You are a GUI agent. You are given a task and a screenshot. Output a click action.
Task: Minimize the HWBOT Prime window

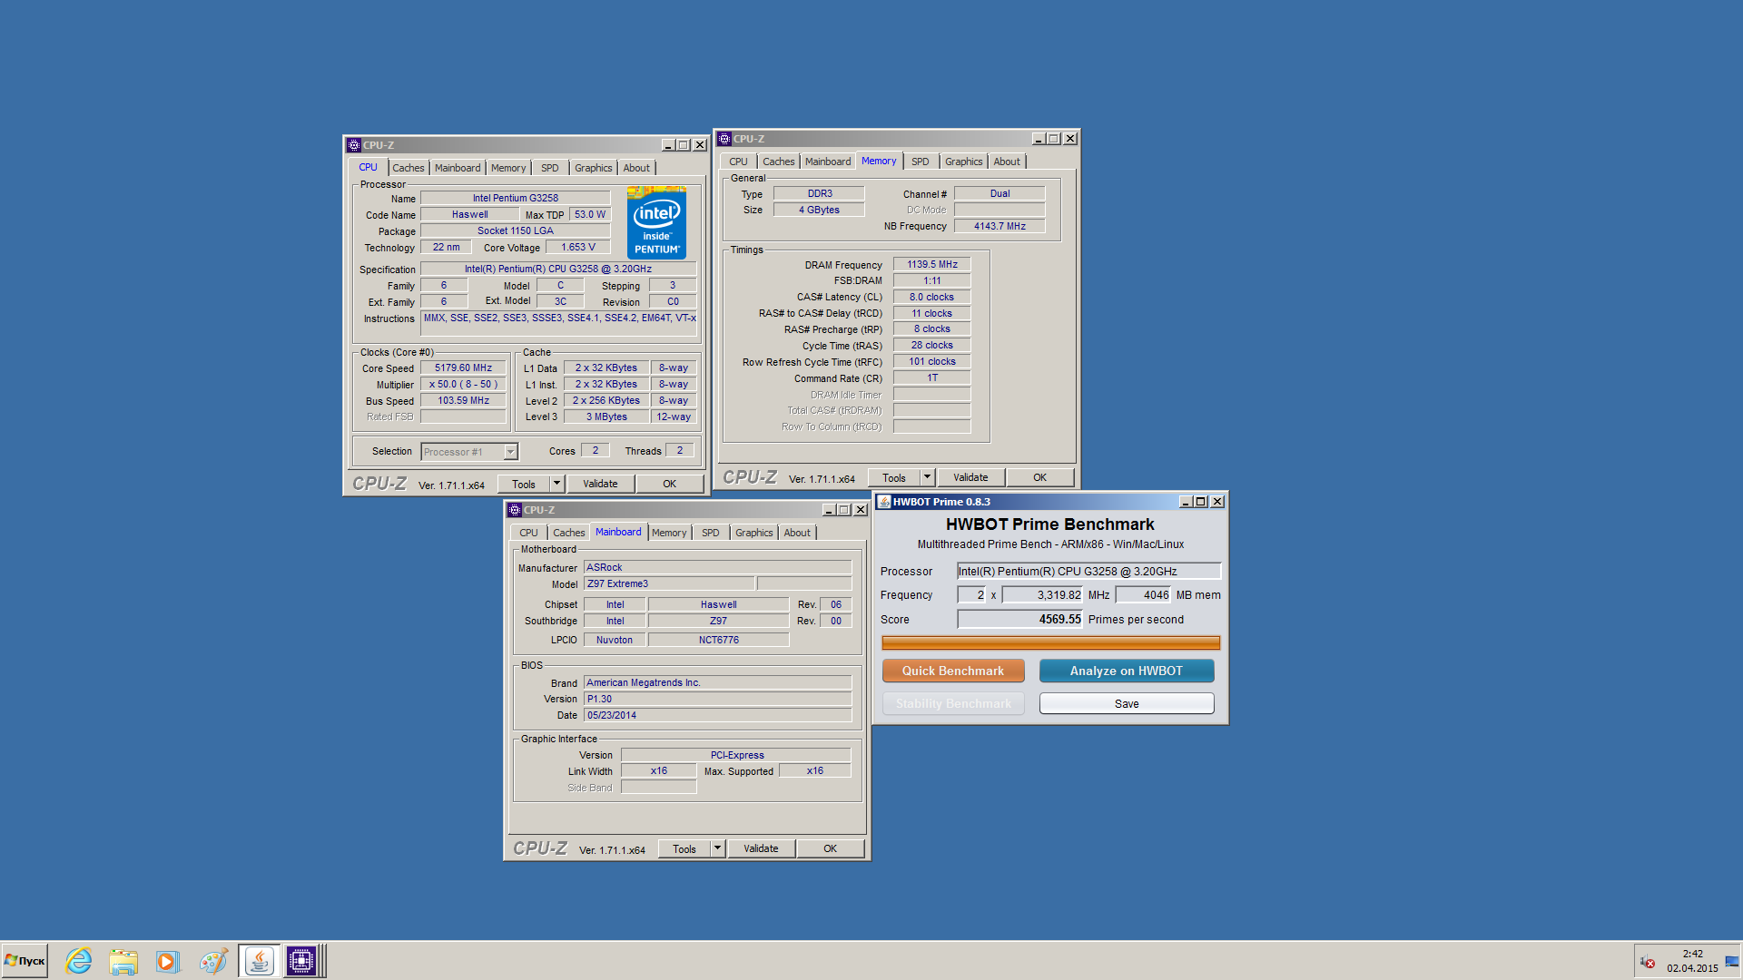tap(1186, 502)
